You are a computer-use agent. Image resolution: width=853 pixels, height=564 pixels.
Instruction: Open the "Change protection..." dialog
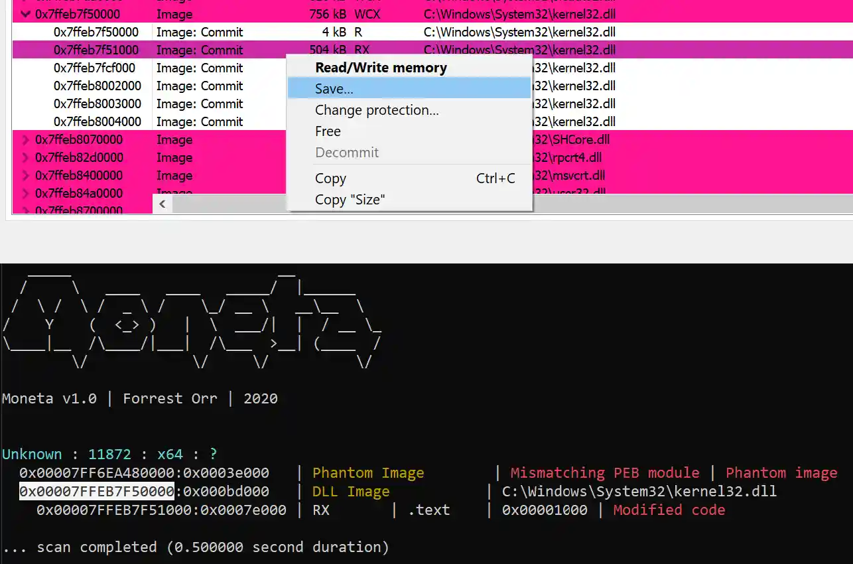(x=377, y=109)
